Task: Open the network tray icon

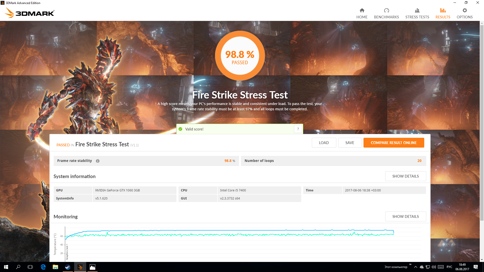Action: tap(428, 267)
